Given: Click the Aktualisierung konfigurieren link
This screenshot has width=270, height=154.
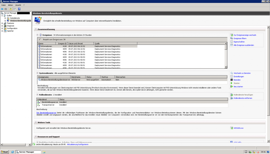Looking at the screenshot, I should pos(78,144).
